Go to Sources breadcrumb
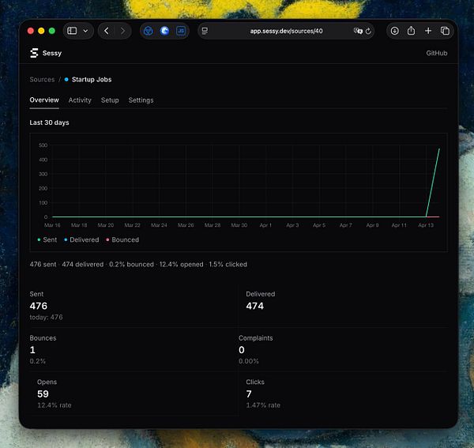Image resolution: width=474 pixels, height=448 pixels. point(42,80)
